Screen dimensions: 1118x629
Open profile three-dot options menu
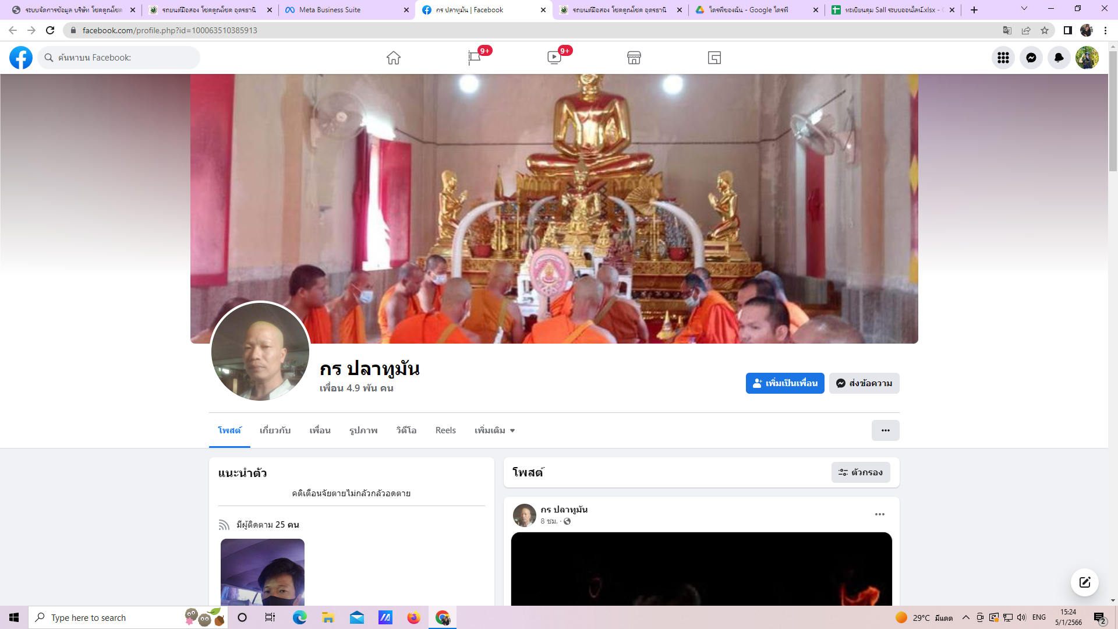coord(885,430)
